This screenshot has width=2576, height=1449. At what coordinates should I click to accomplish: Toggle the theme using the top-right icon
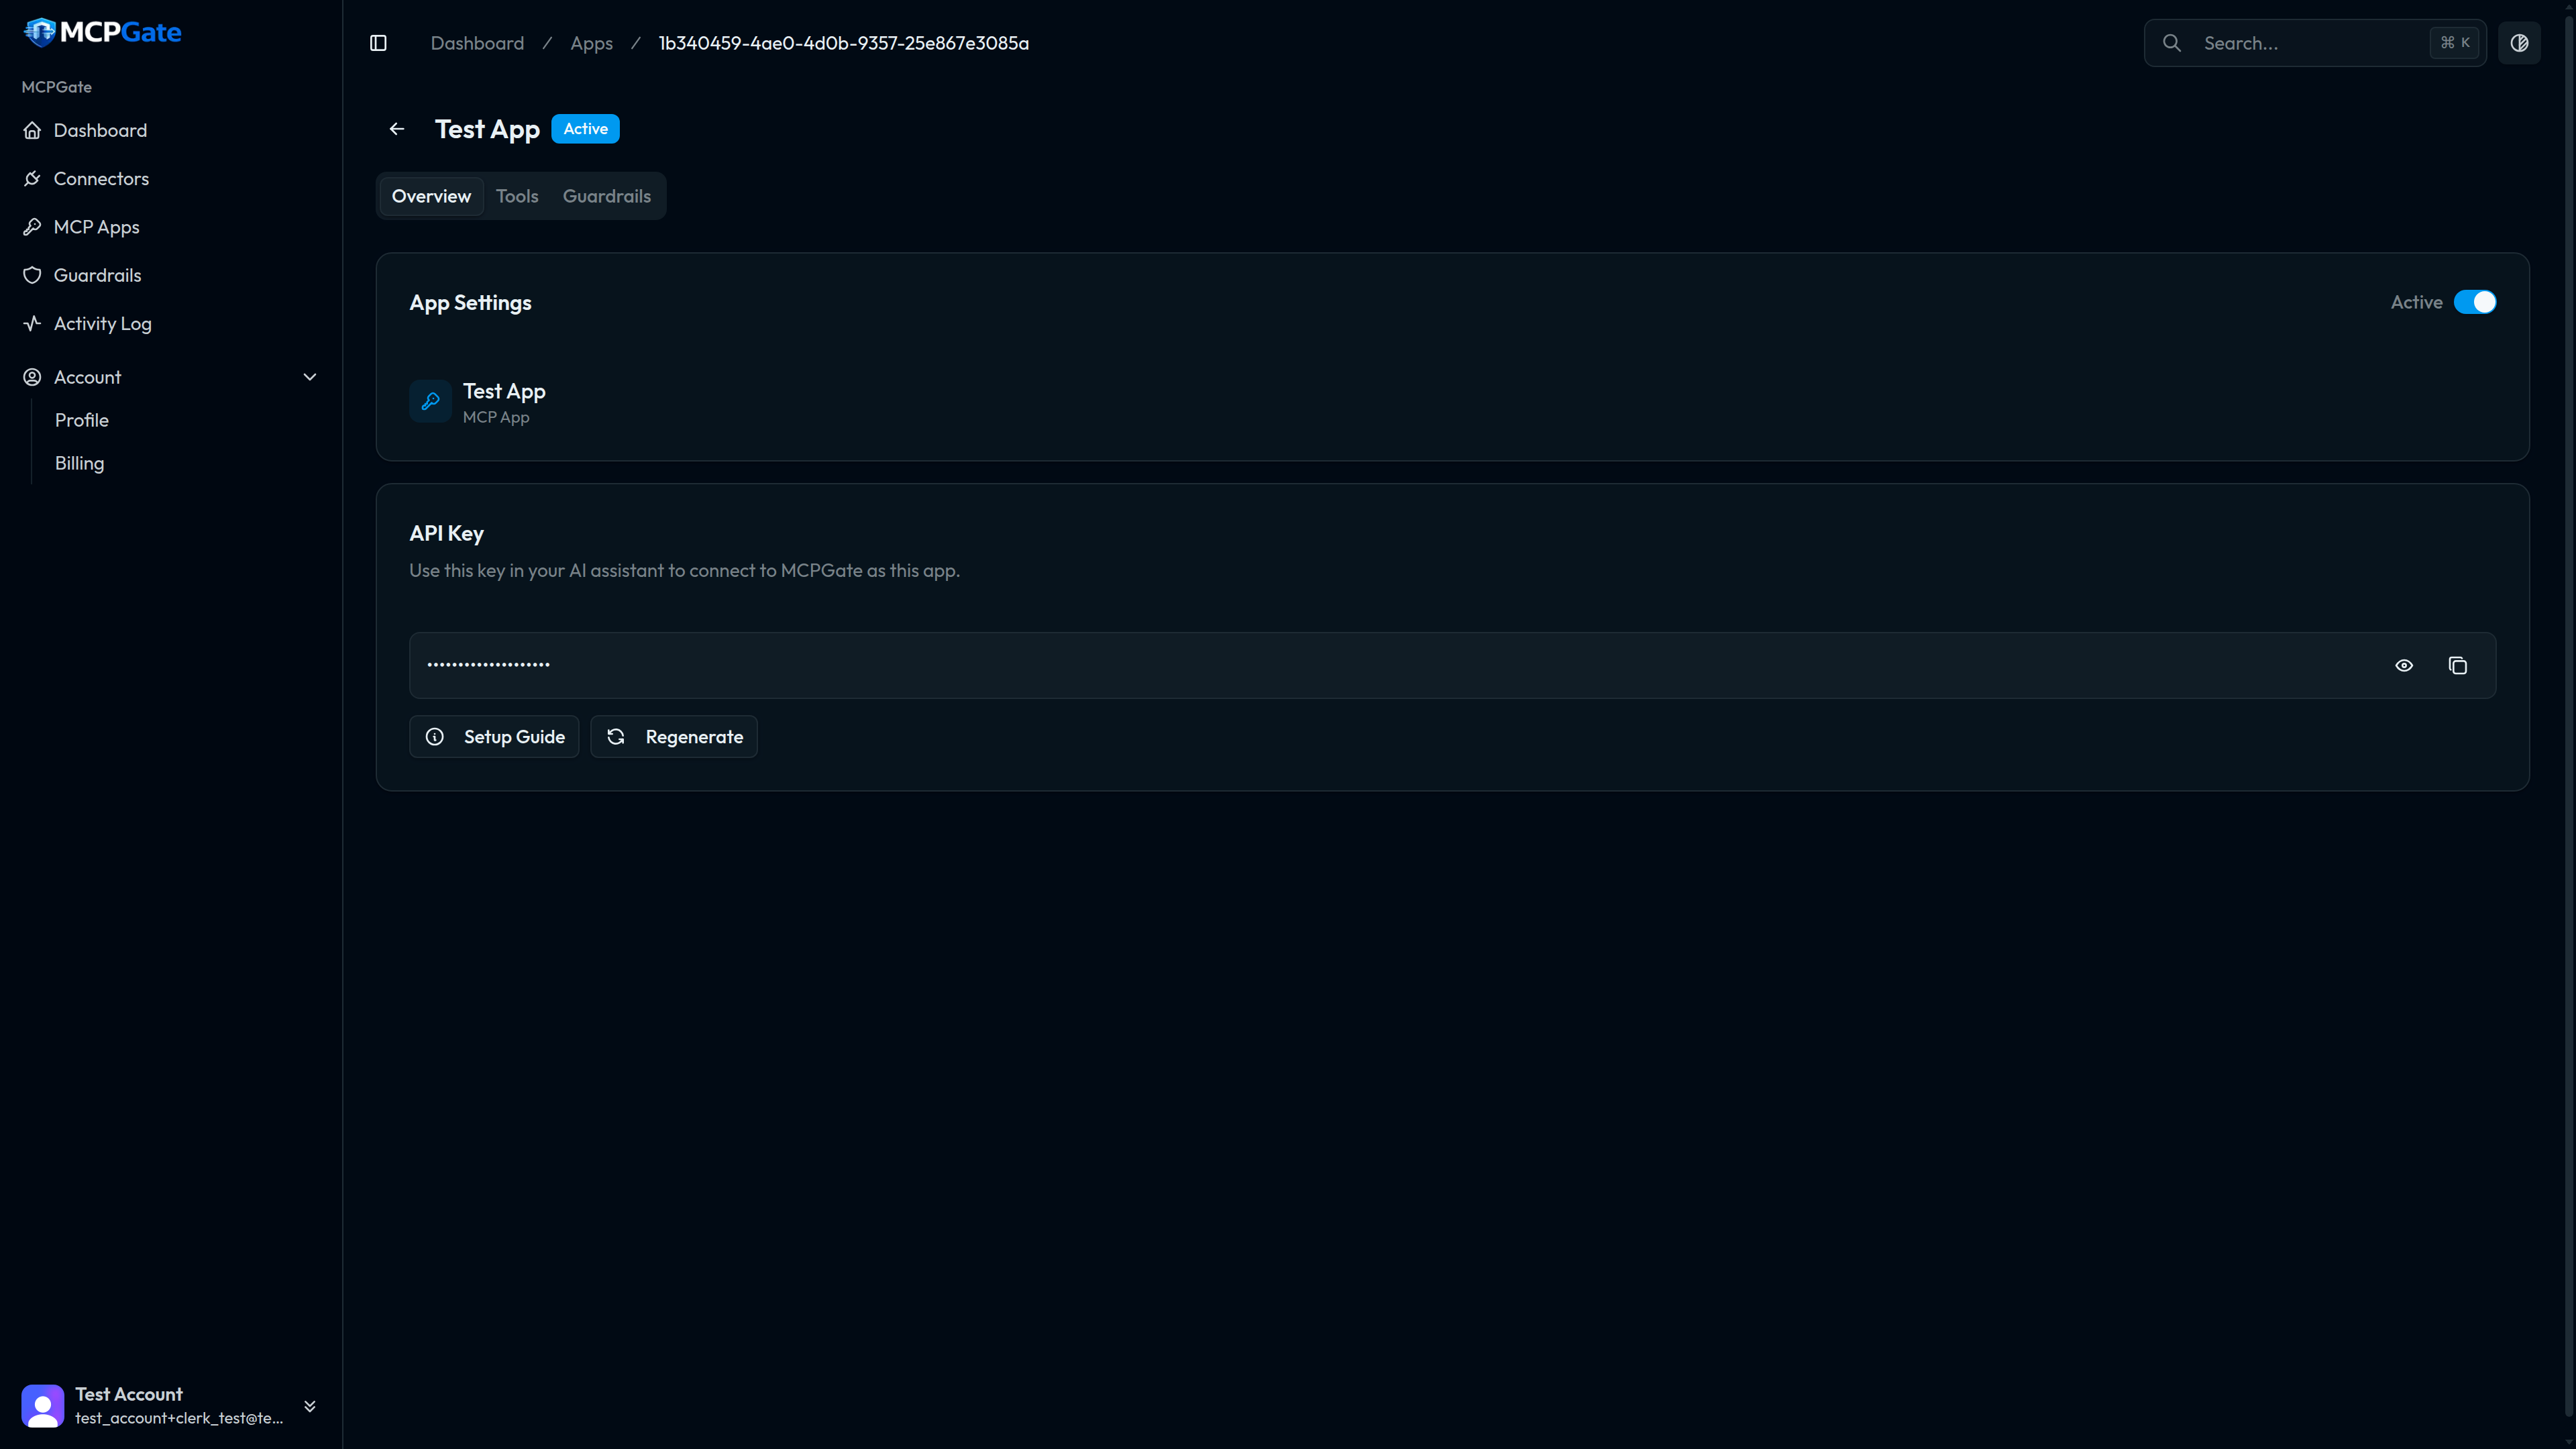click(x=2519, y=42)
